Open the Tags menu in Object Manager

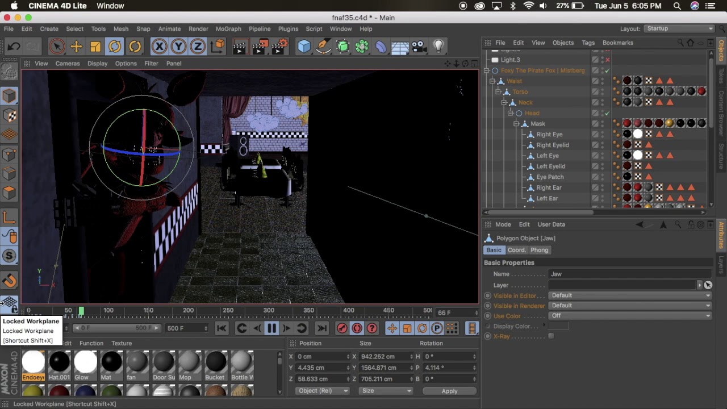[x=588, y=43]
